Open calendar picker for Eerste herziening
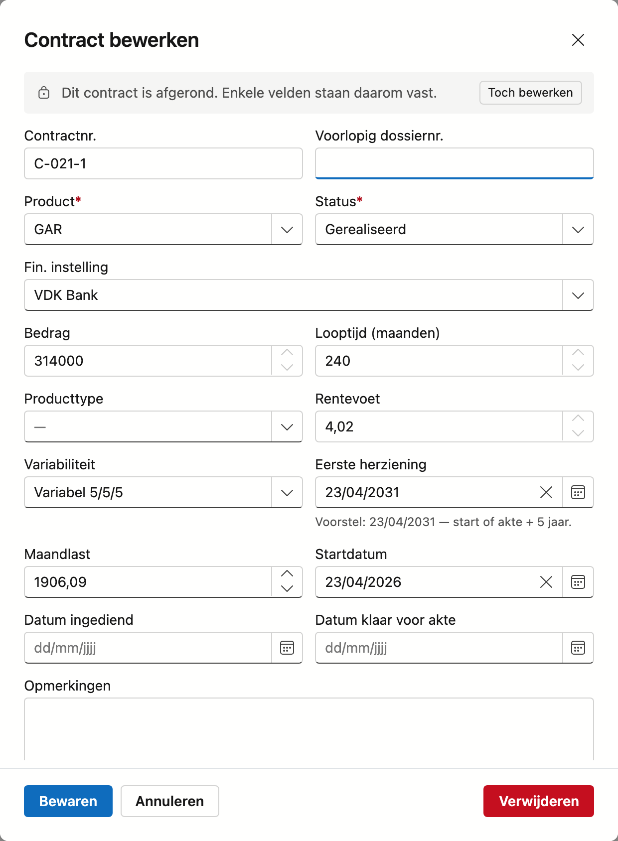 (x=578, y=492)
